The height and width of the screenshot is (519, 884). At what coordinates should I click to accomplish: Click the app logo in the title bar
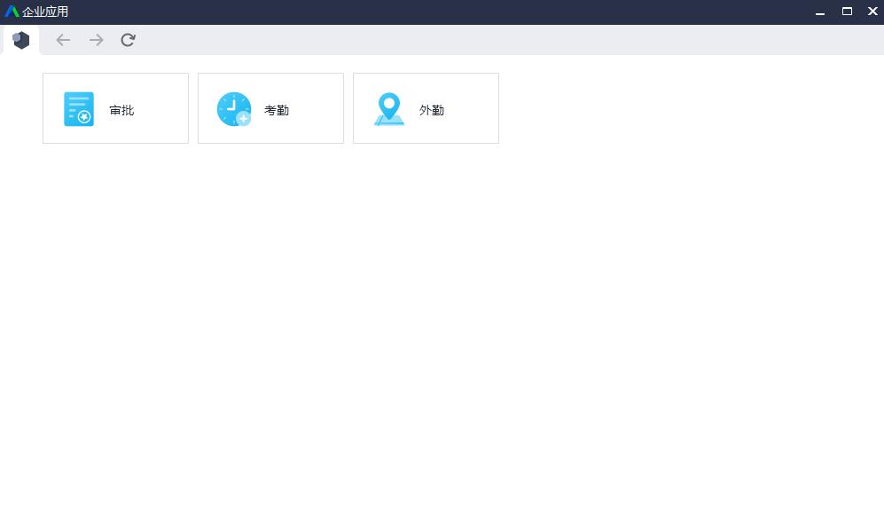[x=12, y=11]
